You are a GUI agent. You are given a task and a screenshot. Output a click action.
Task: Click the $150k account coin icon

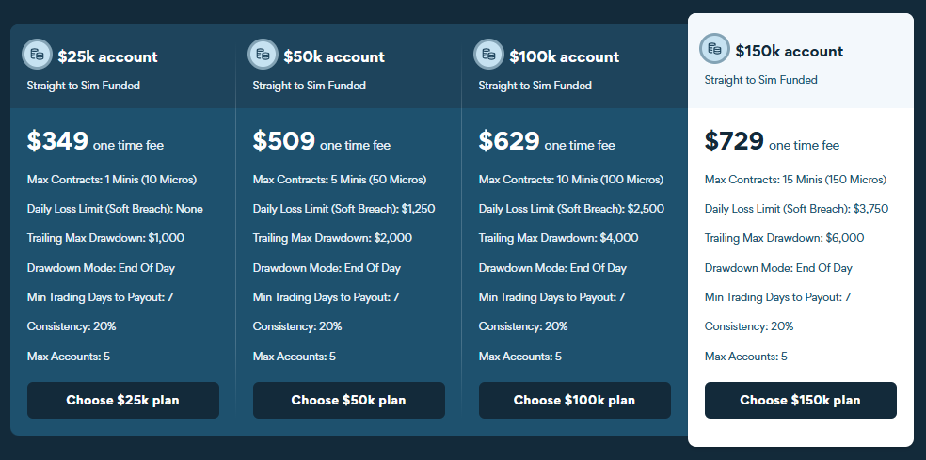point(714,49)
